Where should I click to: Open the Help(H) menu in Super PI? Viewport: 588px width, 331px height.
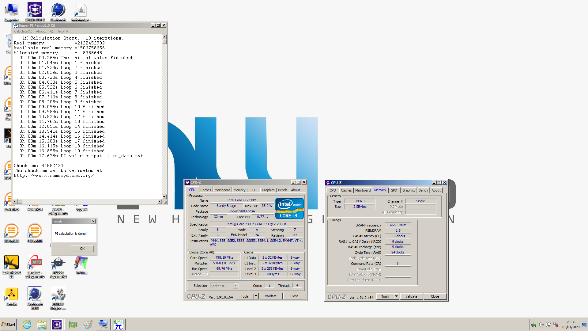[62, 31]
